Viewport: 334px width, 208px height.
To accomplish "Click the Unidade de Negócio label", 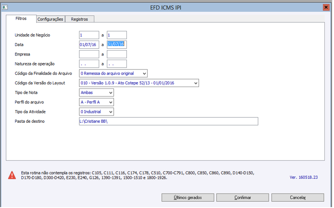I will coord(32,35).
